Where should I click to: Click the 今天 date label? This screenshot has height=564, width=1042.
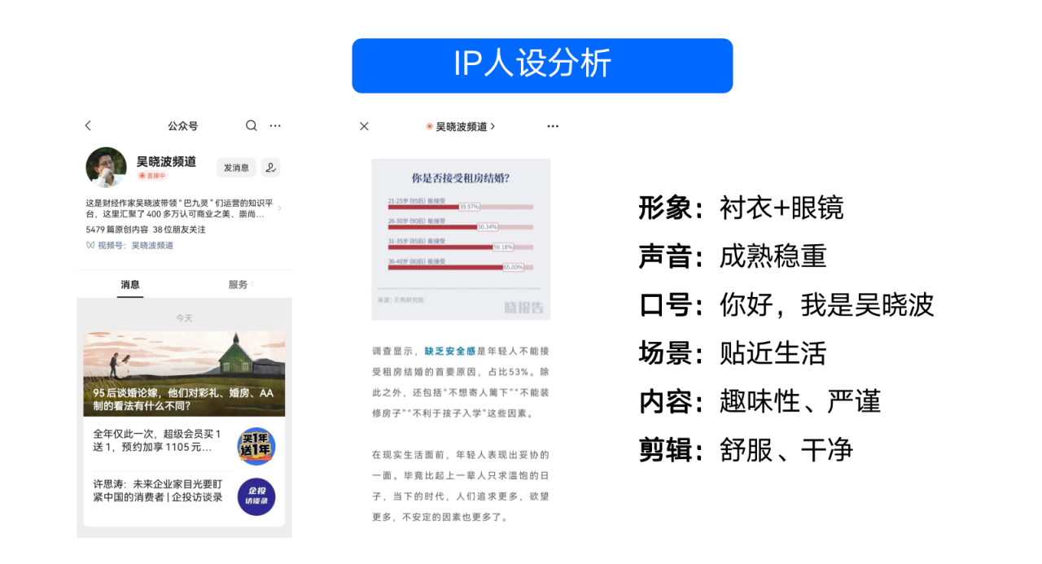point(184,317)
